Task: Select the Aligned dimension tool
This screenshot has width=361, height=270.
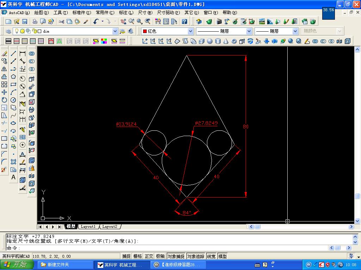Action: [23, 61]
